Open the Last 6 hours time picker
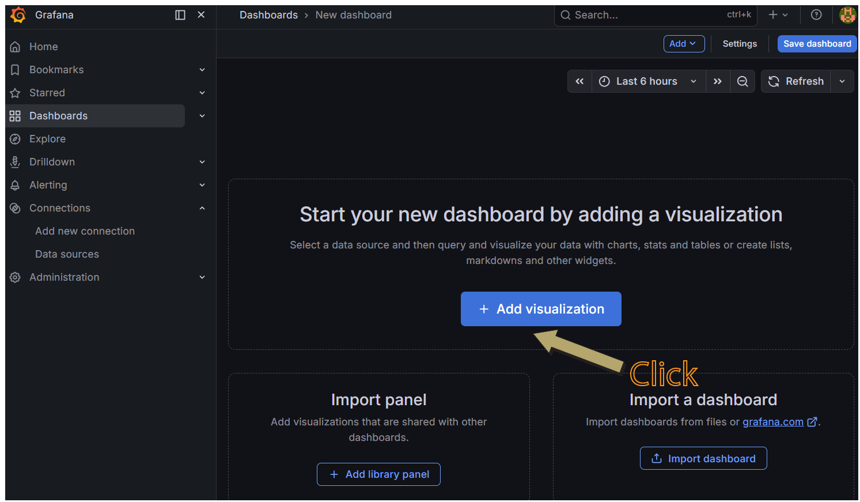Image resolution: width=860 pixels, height=502 pixels. (x=648, y=81)
